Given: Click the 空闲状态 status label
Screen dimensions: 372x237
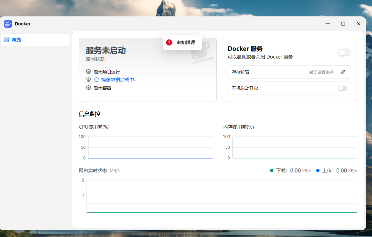Looking at the screenshot, I should pyautogui.click(x=95, y=59).
